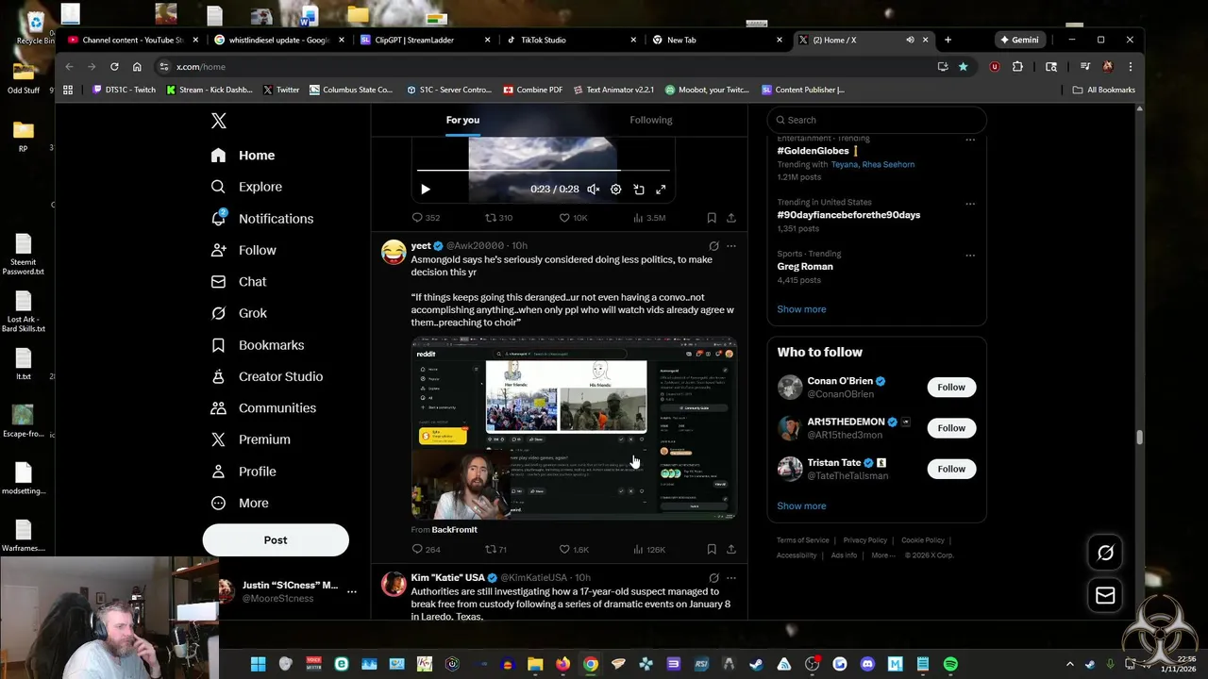Open the BackFromIt source link
This screenshot has height=679, width=1208.
coord(454,530)
